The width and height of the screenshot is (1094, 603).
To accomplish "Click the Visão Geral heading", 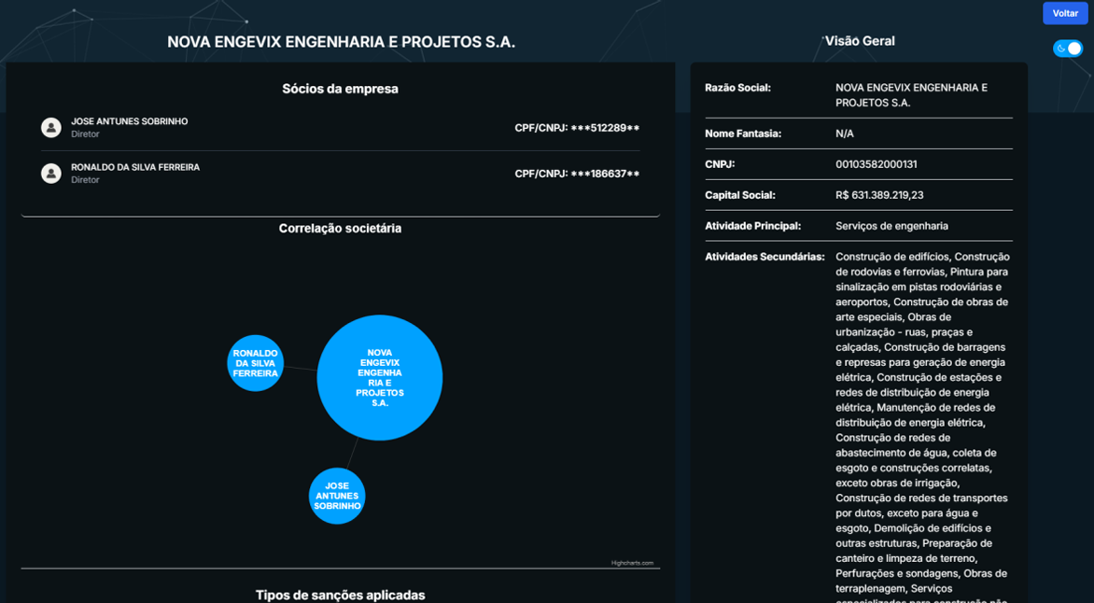I will click(x=860, y=41).
